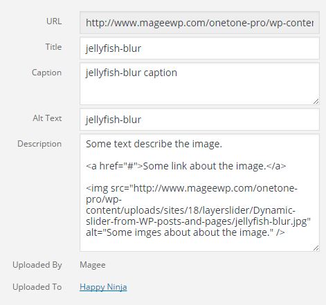Open the Happy Ninja link
This screenshot has width=326, height=305.
click(x=103, y=287)
